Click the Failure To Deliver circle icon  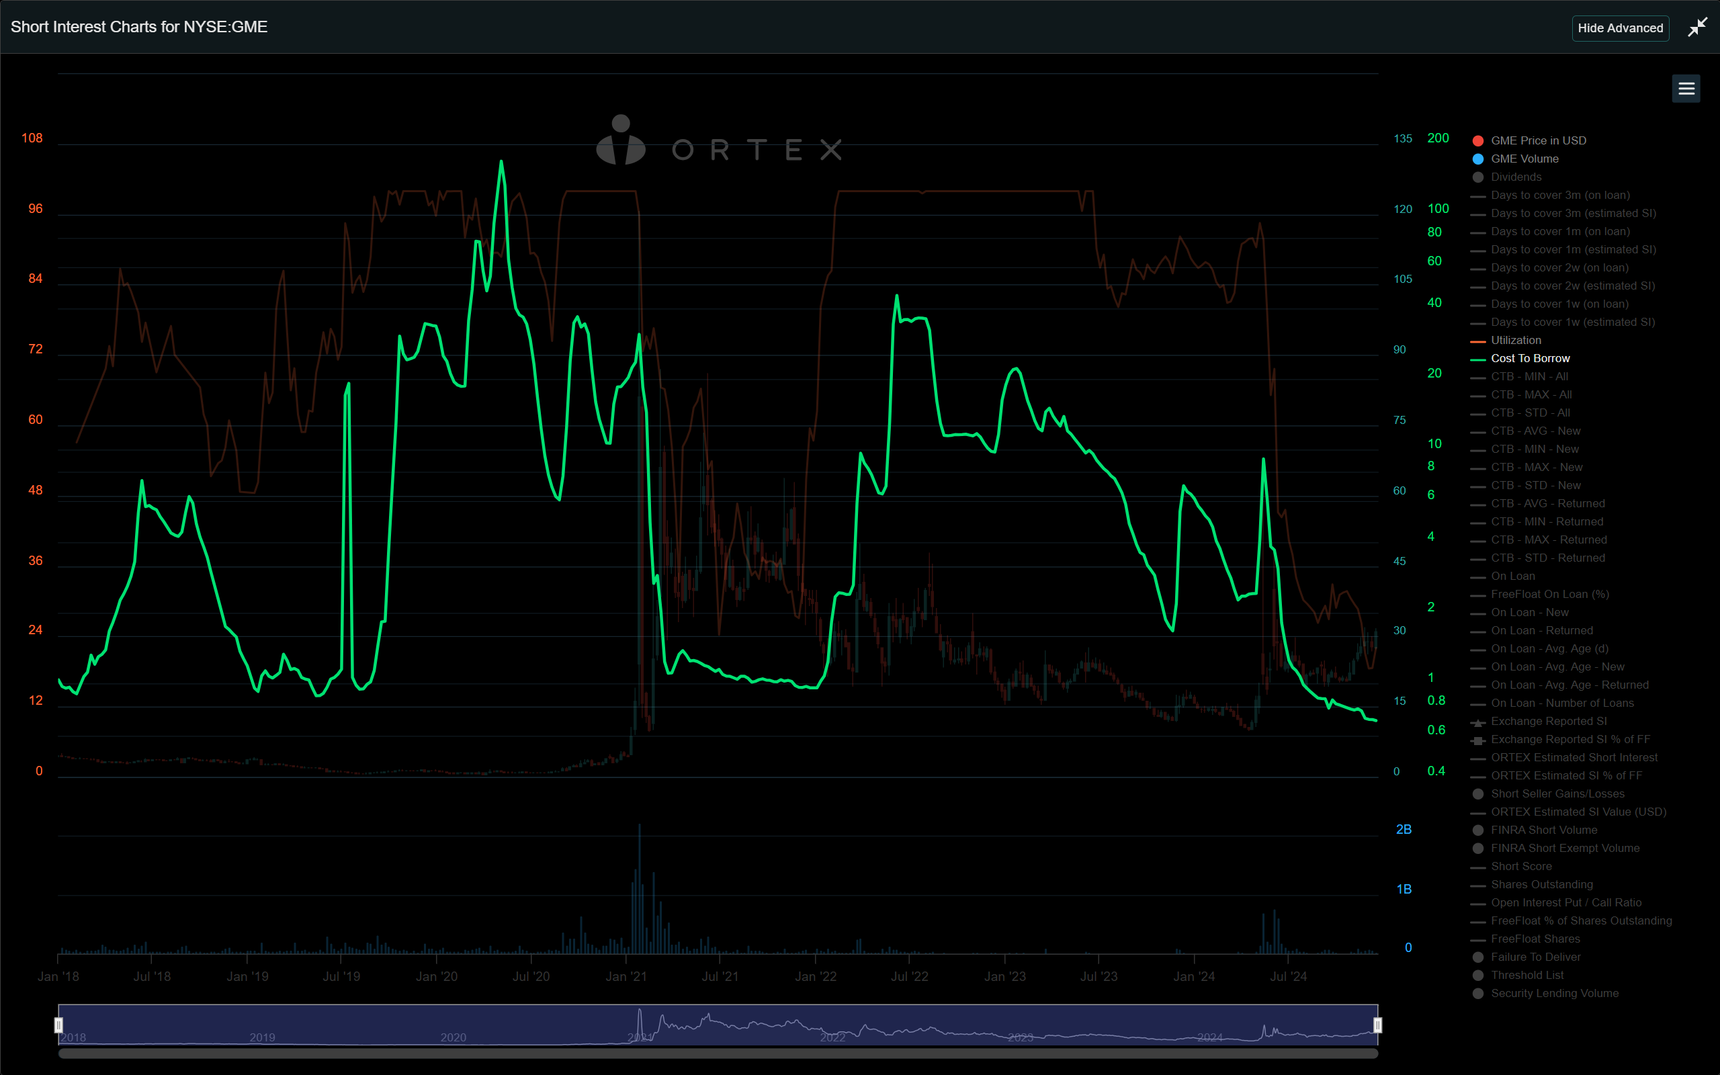click(1478, 957)
